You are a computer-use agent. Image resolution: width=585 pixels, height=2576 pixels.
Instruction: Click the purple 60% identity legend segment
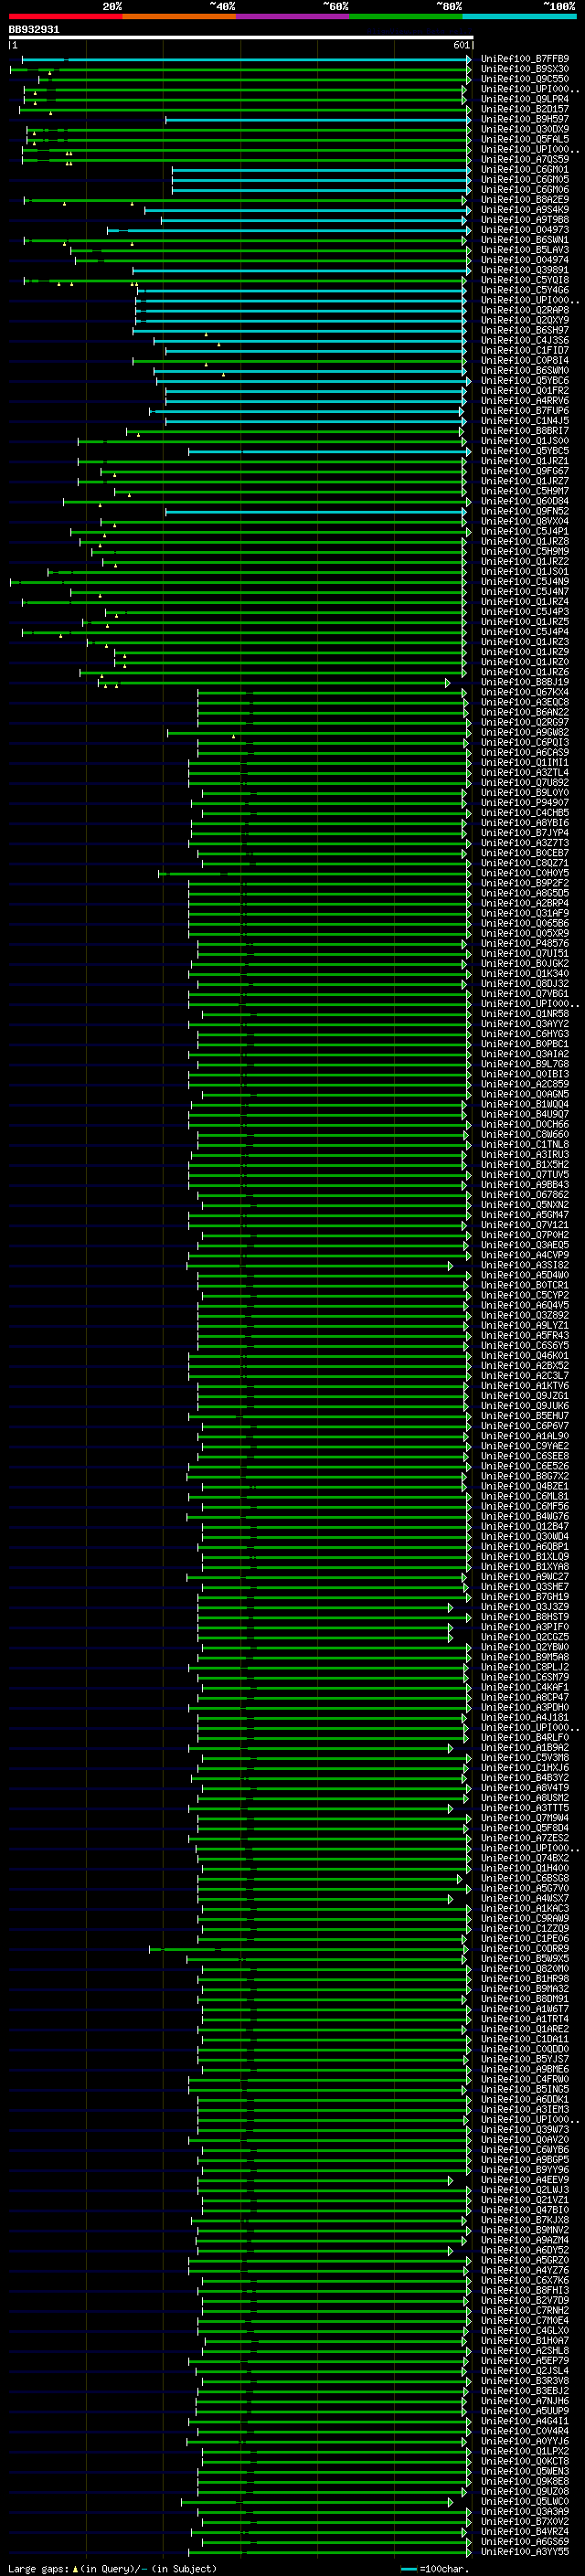[x=292, y=16]
